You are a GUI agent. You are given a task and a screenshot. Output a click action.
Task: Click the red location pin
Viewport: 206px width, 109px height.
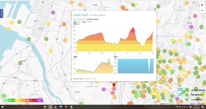coord(114,85)
